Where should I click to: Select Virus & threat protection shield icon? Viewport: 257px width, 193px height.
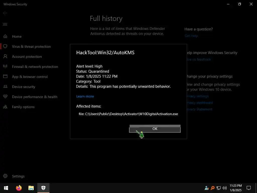(x=5, y=46)
